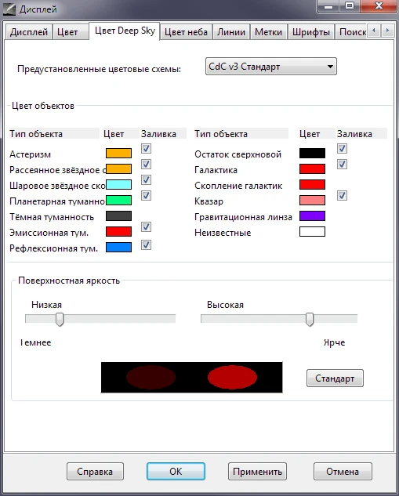The height and width of the screenshot is (496, 399).
Task: Click the tab strip right scroll arrow
Action: click(x=387, y=31)
